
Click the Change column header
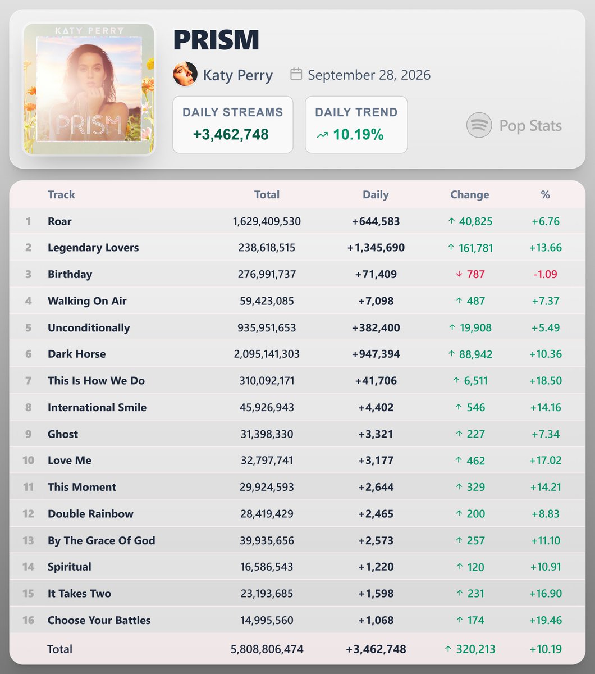coord(470,194)
